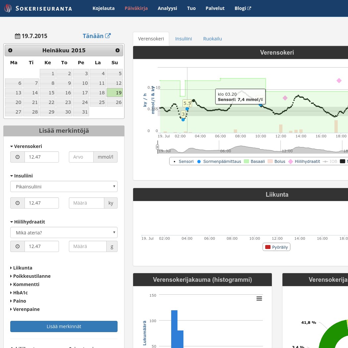This screenshot has width=348, height=348.
Task: Open the 'Mikä ateria?' meal dropdown
Action: [64, 232]
